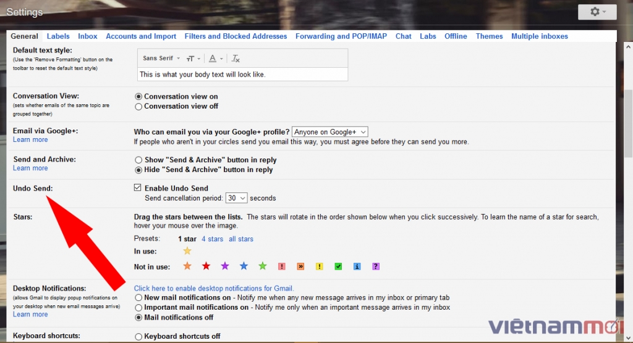Select the all stars preset
633x343 pixels.
tap(241, 239)
